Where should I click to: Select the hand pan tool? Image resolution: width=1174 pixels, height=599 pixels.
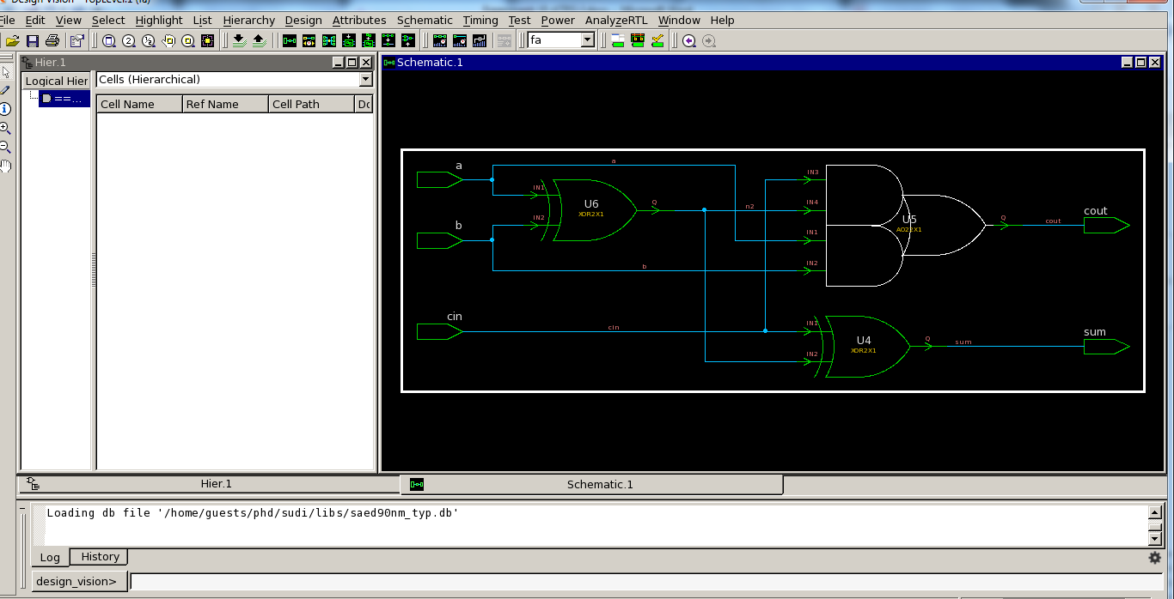(x=5, y=166)
